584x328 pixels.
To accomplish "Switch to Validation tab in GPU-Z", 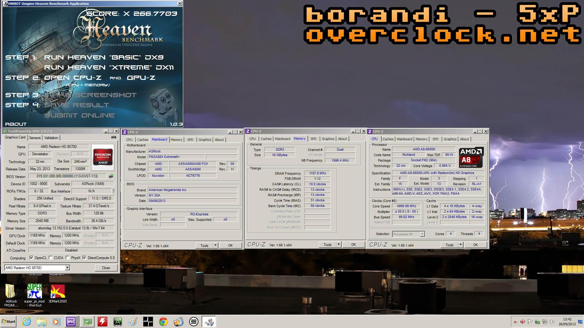I will pyautogui.click(x=51, y=138).
